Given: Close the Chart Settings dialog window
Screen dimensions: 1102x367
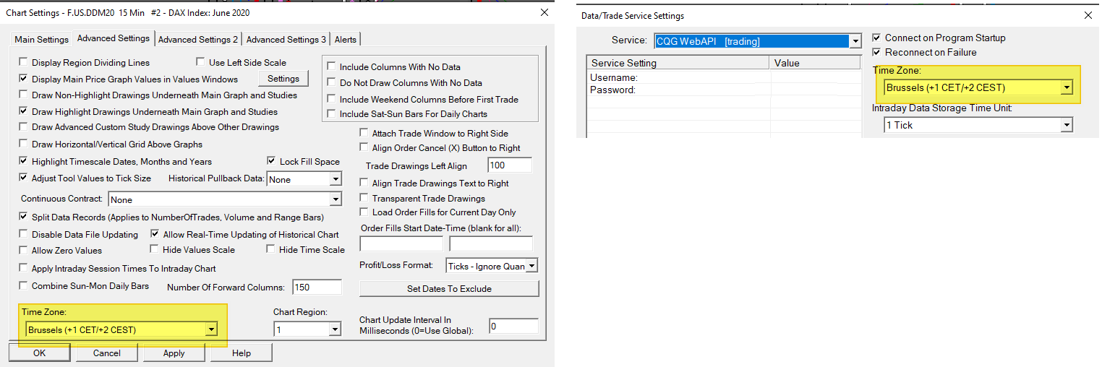Looking at the screenshot, I should point(544,12).
